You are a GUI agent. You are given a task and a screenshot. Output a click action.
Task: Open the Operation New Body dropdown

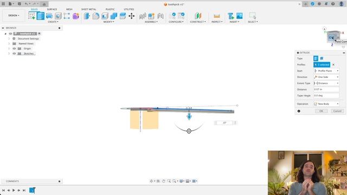pos(326,104)
